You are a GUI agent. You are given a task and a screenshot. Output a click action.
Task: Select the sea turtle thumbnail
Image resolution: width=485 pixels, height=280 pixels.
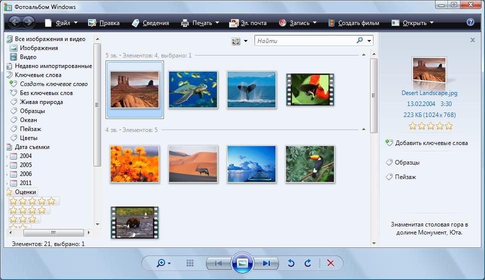pos(193,89)
